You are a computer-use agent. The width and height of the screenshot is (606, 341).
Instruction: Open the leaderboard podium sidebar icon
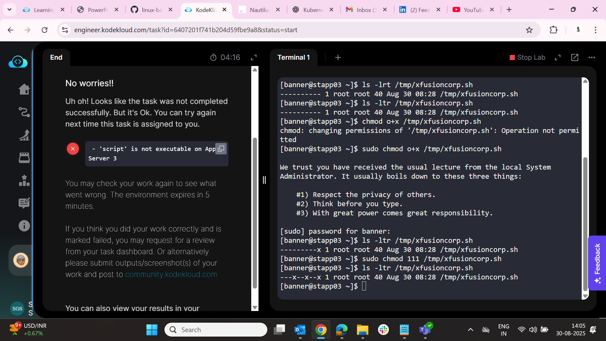click(x=24, y=181)
